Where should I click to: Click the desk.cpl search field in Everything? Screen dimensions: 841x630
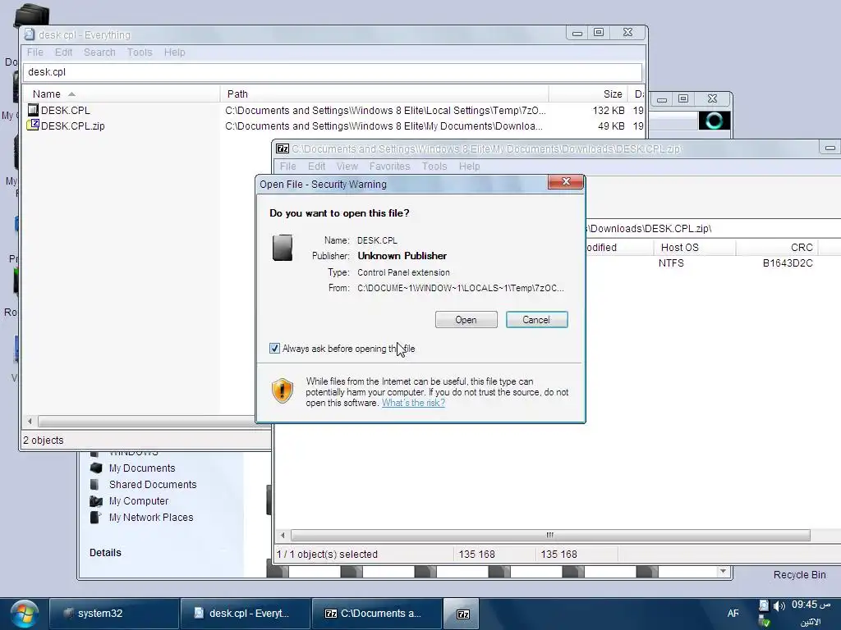pyautogui.click(x=332, y=72)
